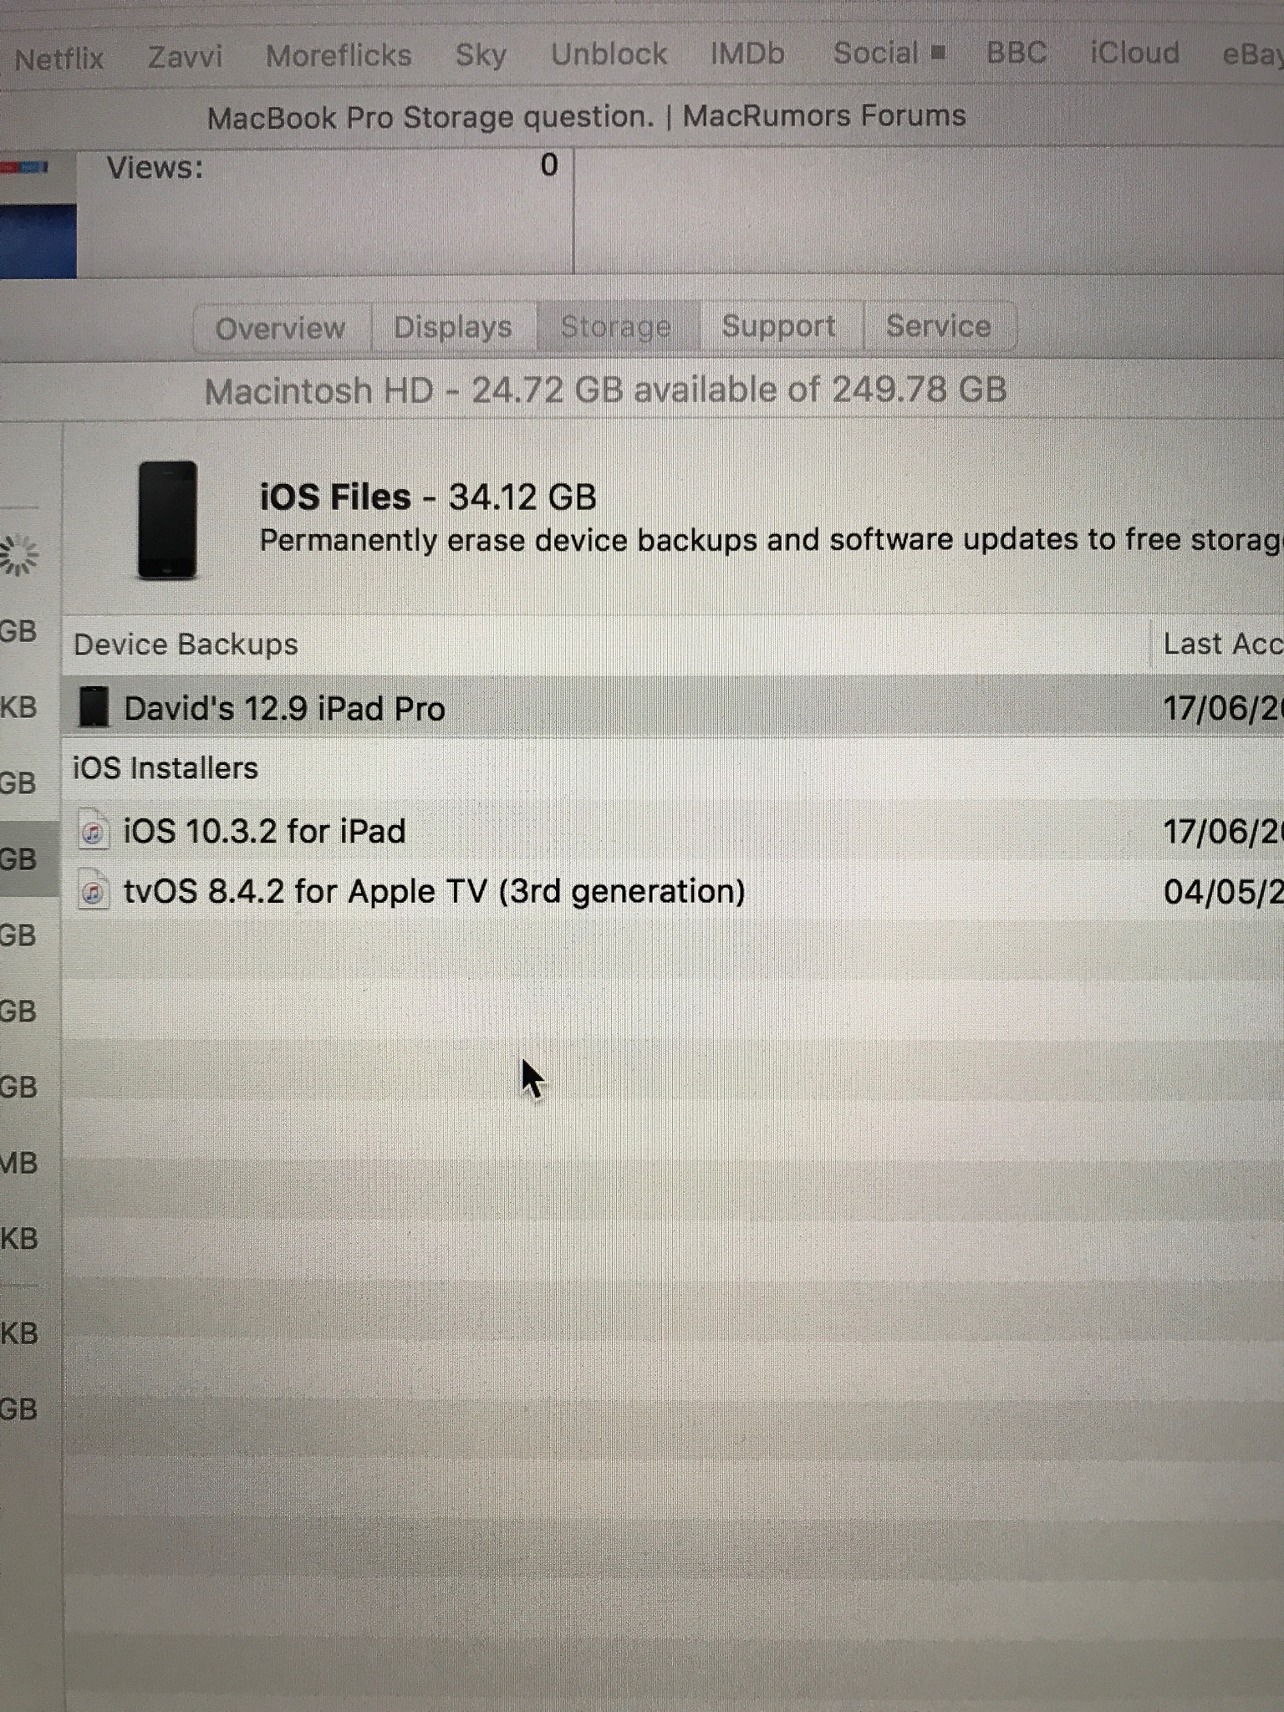Click the loading spinner in the sidebar
Viewport: 1284px width, 1712px height.
[x=18, y=554]
